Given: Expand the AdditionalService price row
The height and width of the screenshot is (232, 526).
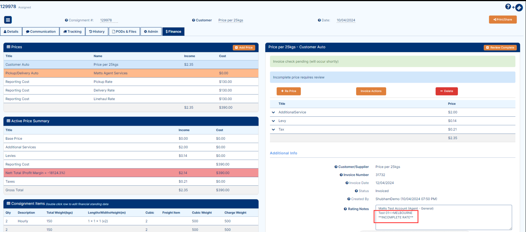Looking at the screenshot, I should pyautogui.click(x=273, y=112).
